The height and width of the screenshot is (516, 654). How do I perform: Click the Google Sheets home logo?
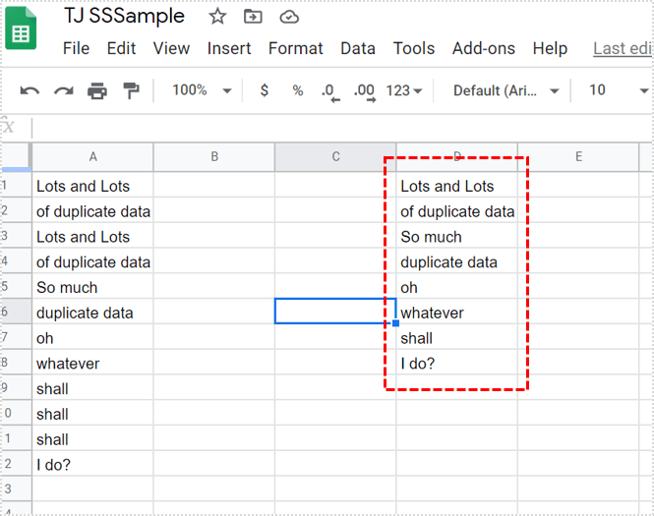(x=23, y=33)
